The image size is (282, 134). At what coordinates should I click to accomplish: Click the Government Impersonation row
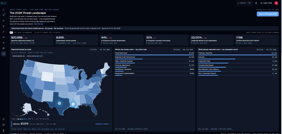click(154, 74)
